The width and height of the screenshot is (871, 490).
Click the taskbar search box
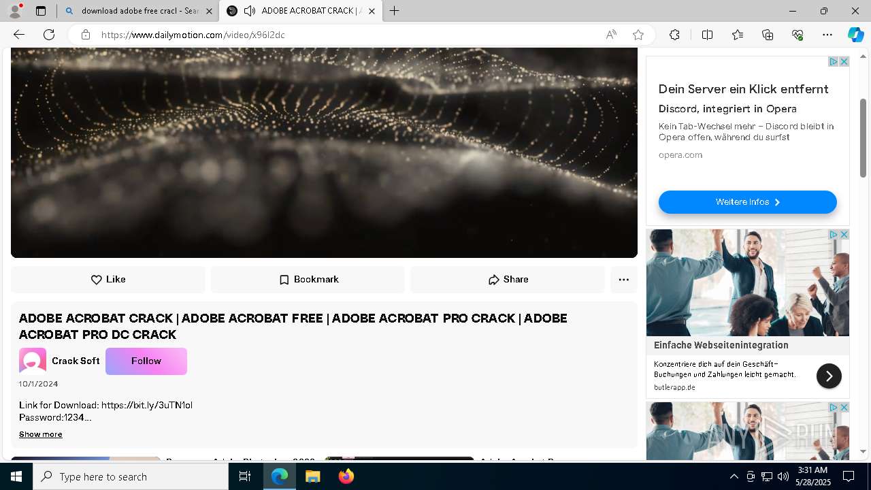pyautogui.click(x=131, y=476)
